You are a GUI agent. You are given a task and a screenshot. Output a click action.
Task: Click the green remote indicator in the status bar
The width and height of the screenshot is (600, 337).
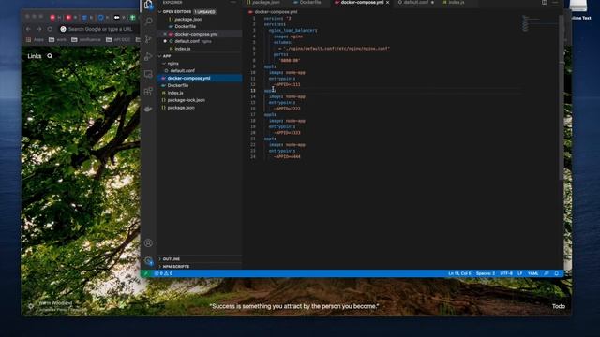(x=146, y=273)
